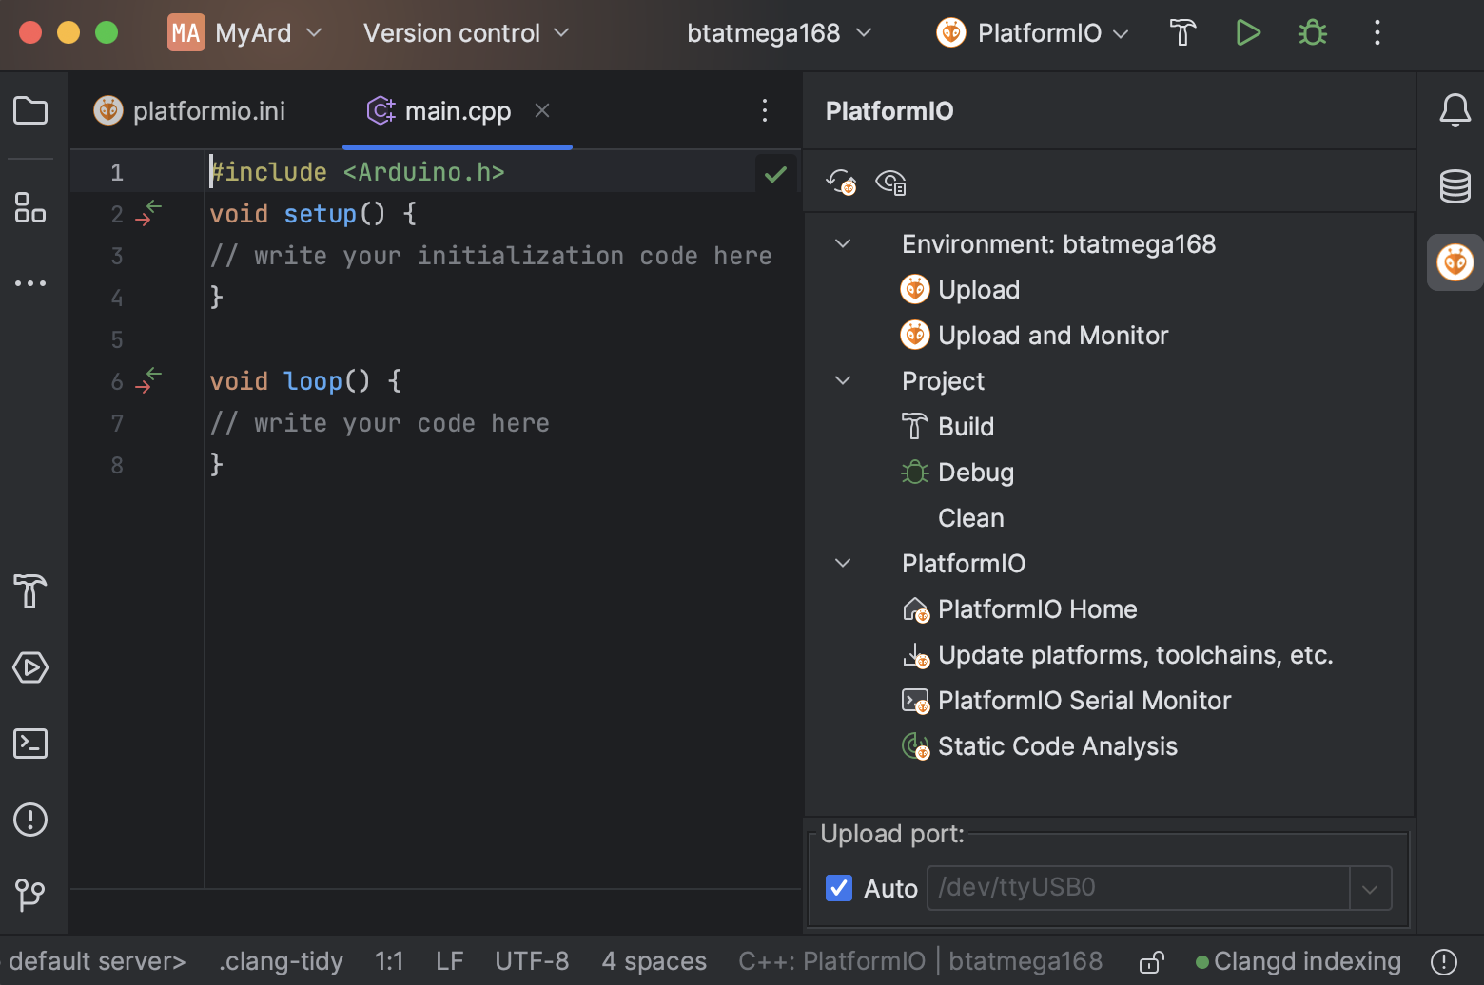Run Update platforms, toolchains, etc.
This screenshot has height=985, width=1484.
(1117, 654)
